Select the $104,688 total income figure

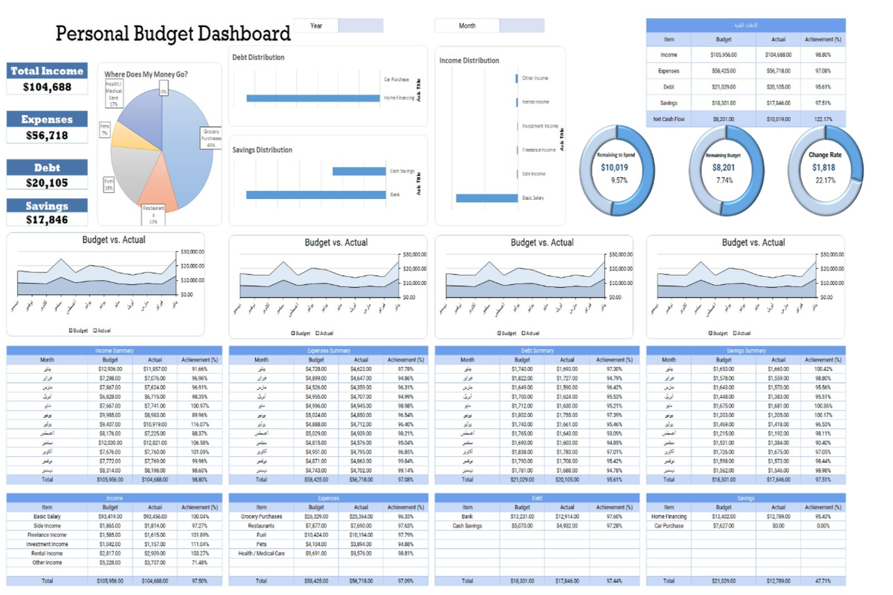click(47, 87)
